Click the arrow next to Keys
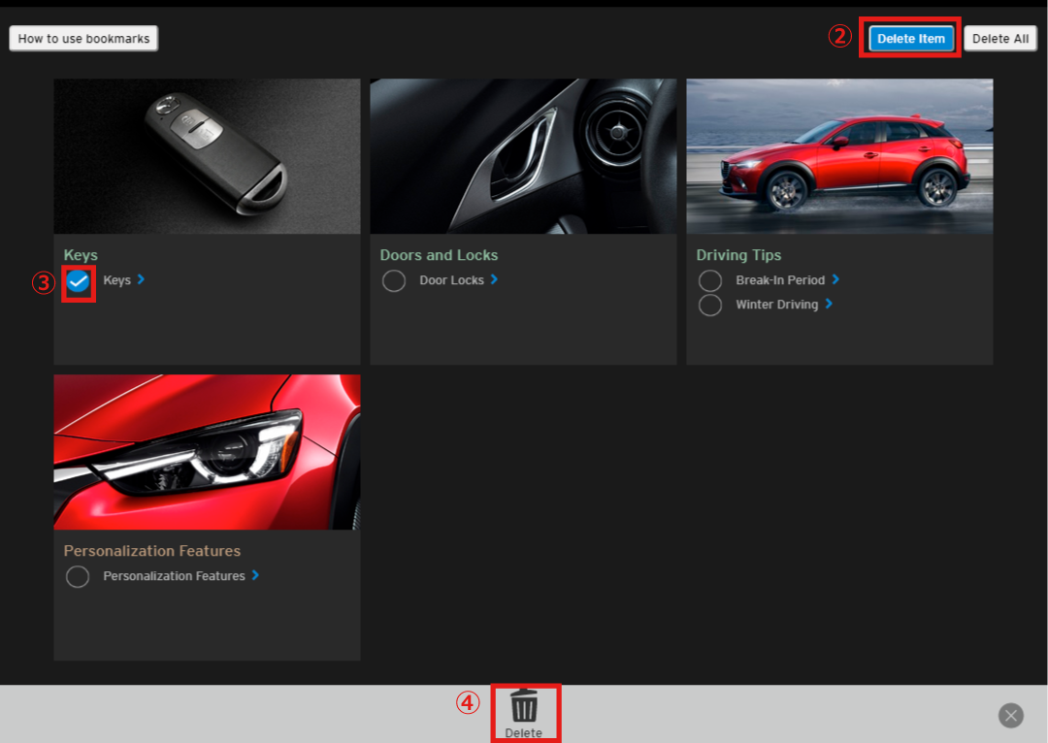The image size is (1048, 743). (x=141, y=279)
